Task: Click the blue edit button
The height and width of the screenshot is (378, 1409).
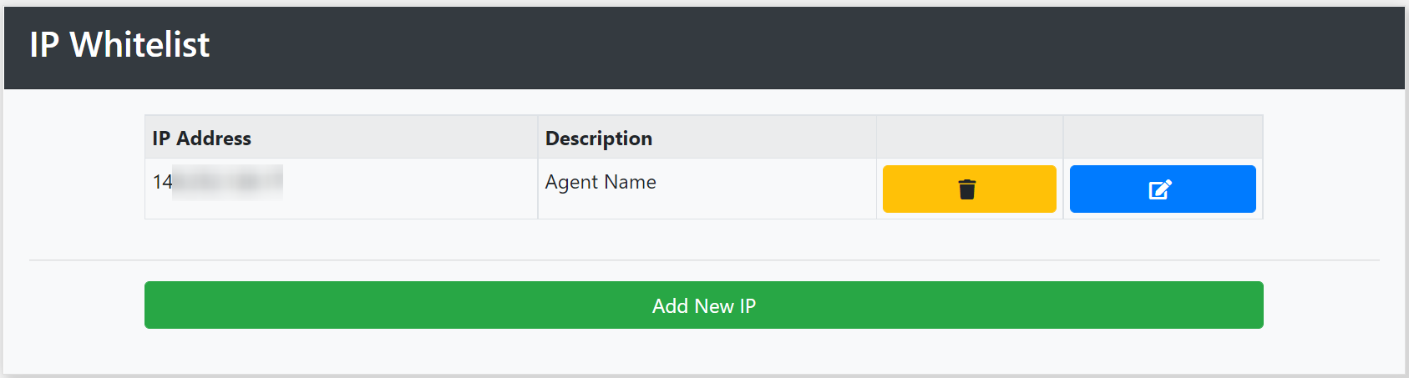Action: point(1163,189)
